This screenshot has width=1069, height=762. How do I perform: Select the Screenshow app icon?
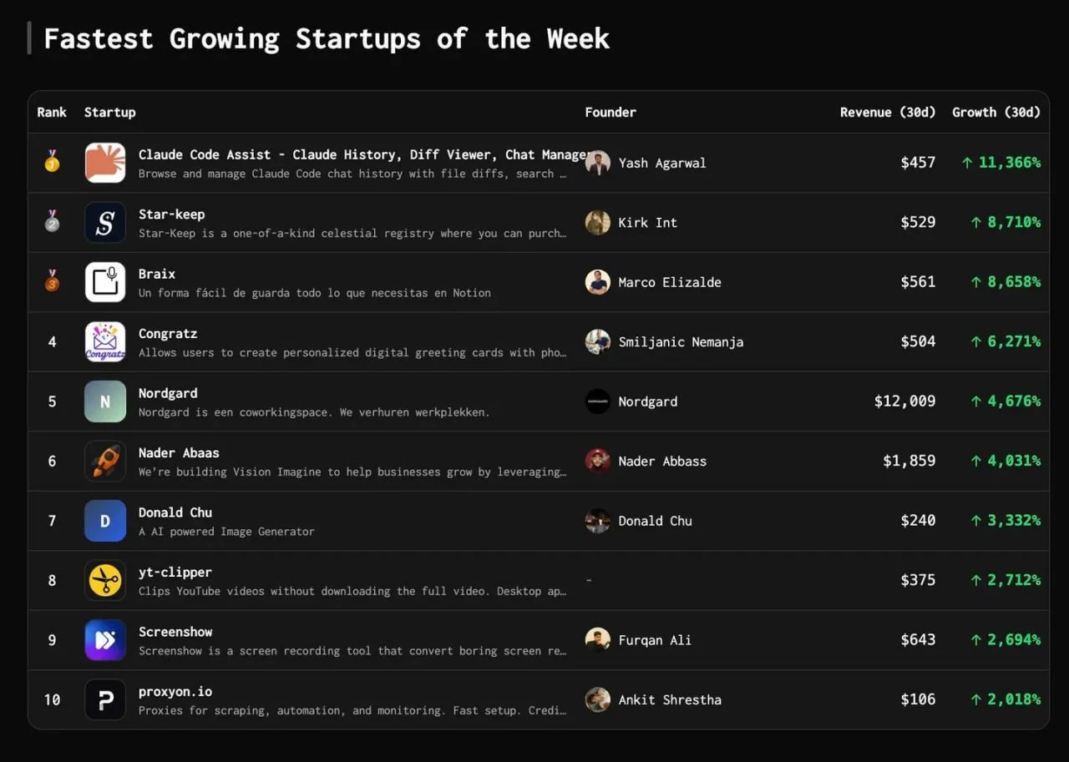(105, 640)
